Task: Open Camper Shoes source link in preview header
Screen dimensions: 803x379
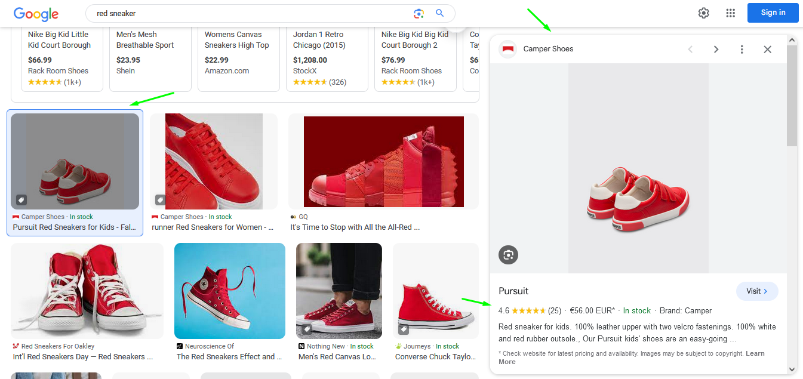Action: (548, 49)
